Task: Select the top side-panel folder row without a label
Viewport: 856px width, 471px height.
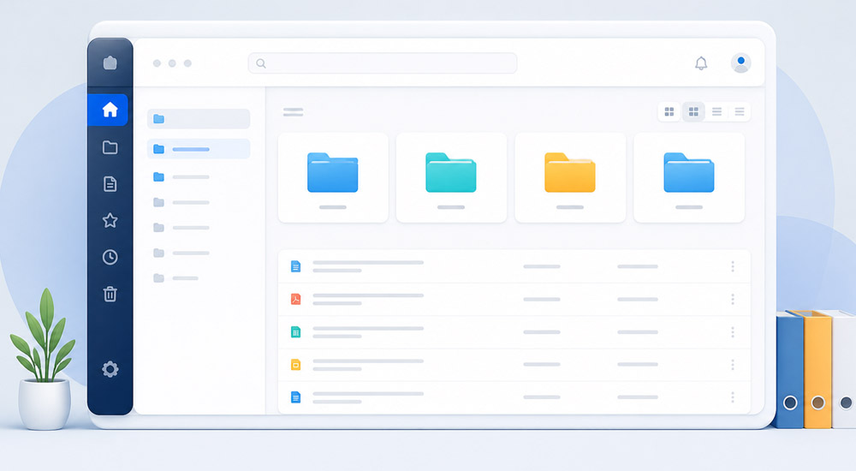Action: (x=199, y=119)
